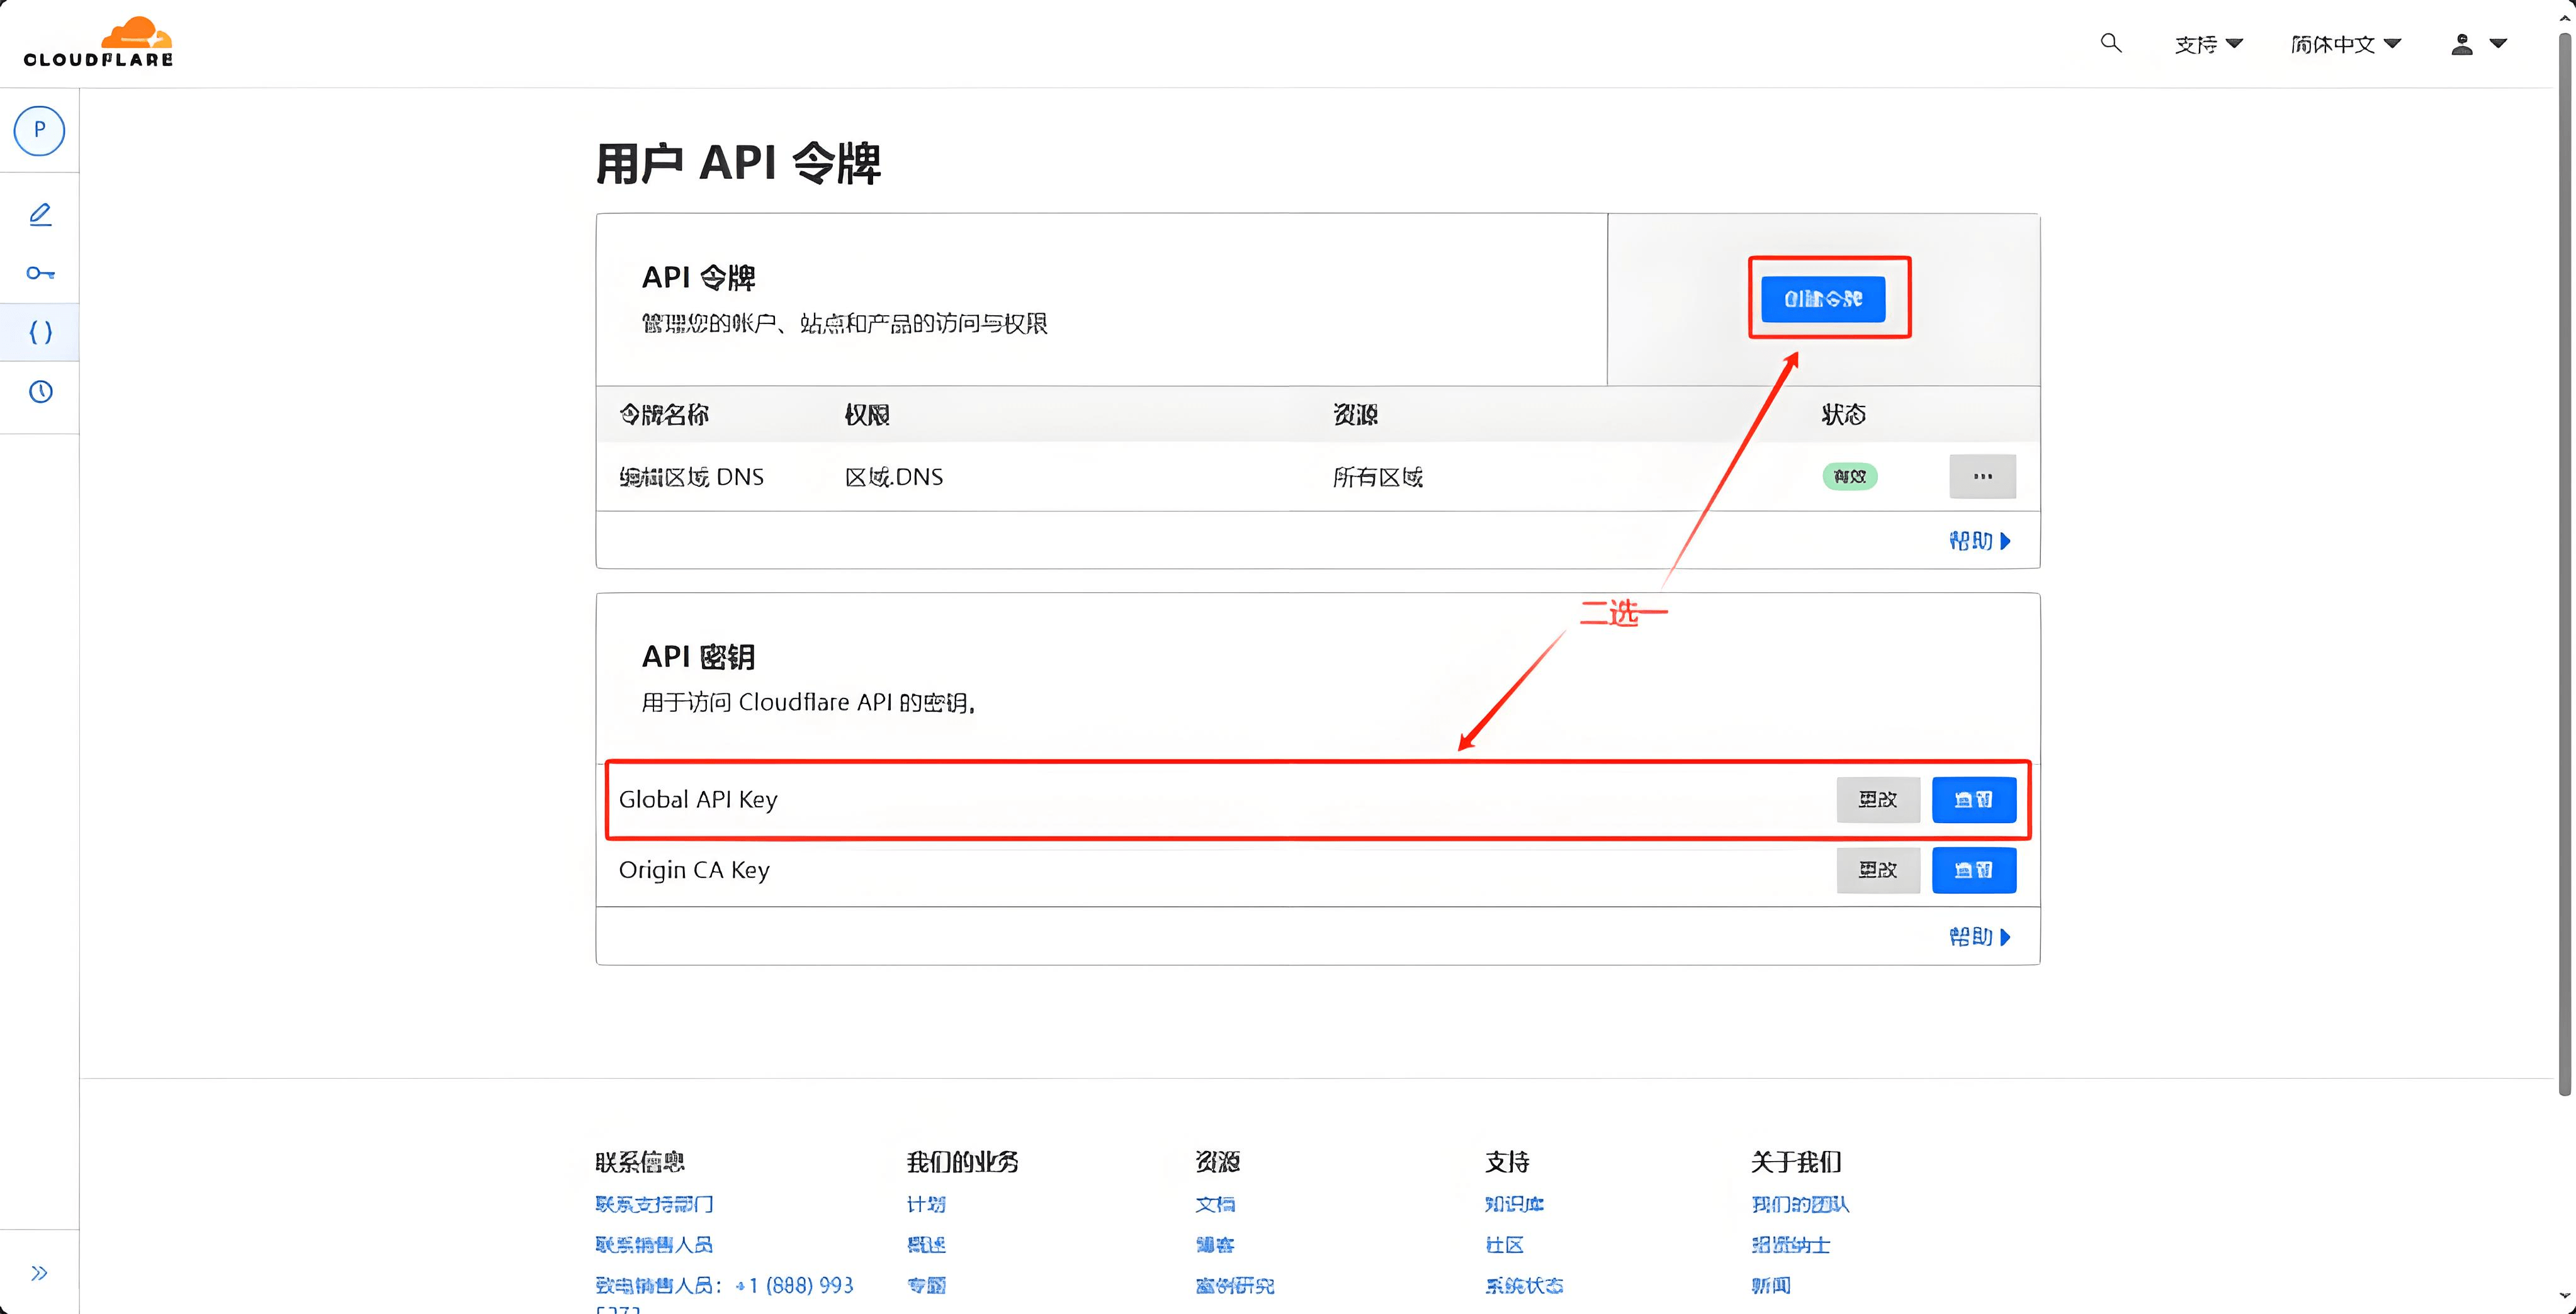Click the 帮助 link in the API tokens card
Viewport: 2576px width, 1314px height.
pyautogui.click(x=1979, y=541)
